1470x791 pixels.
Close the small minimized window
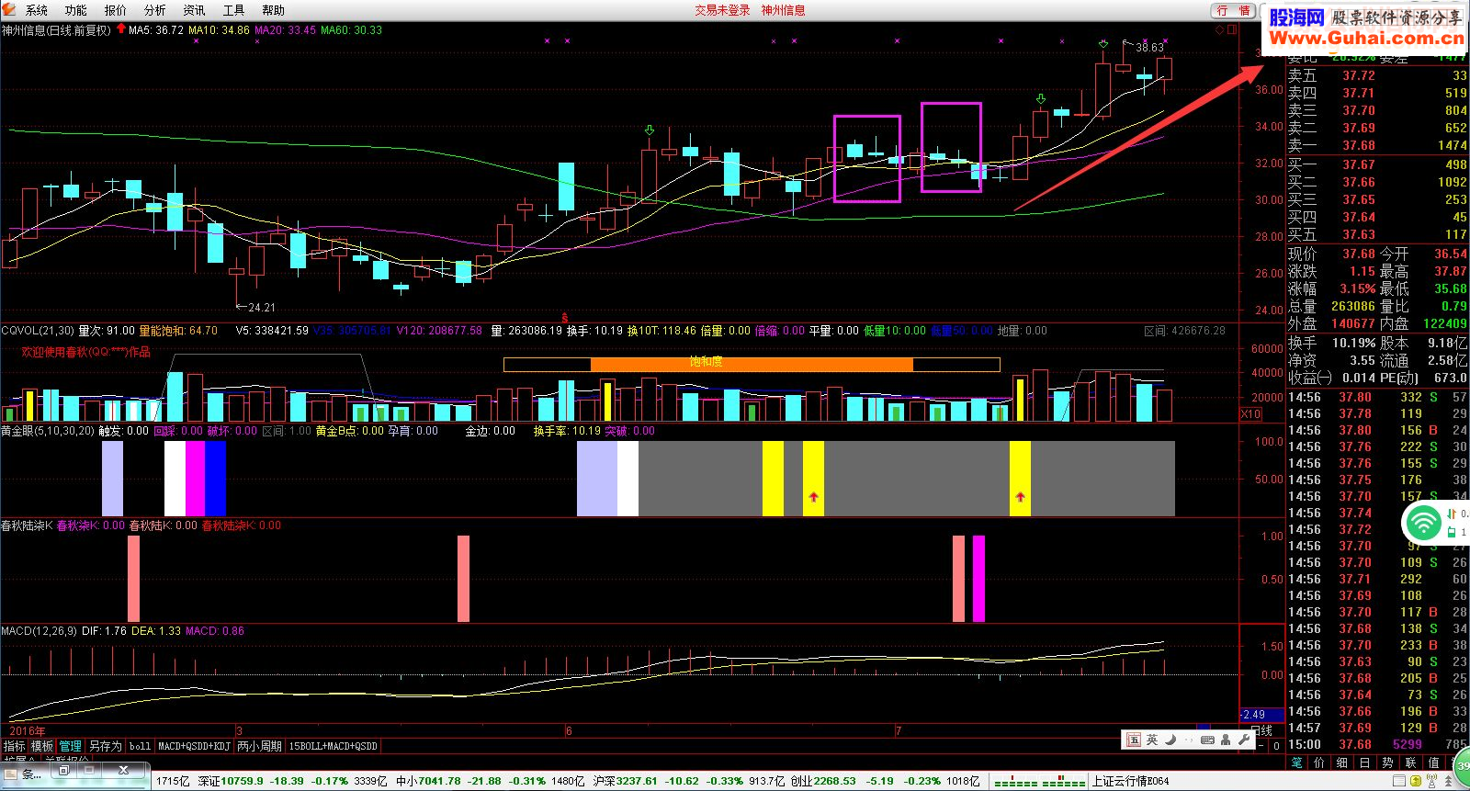coord(125,771)
